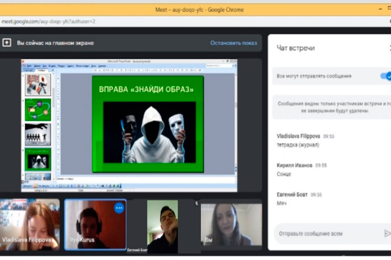Screen dimensions: 391x260
Task: Toggle Все могут отправлять сообщения switch
Action: tap(386, 76)
